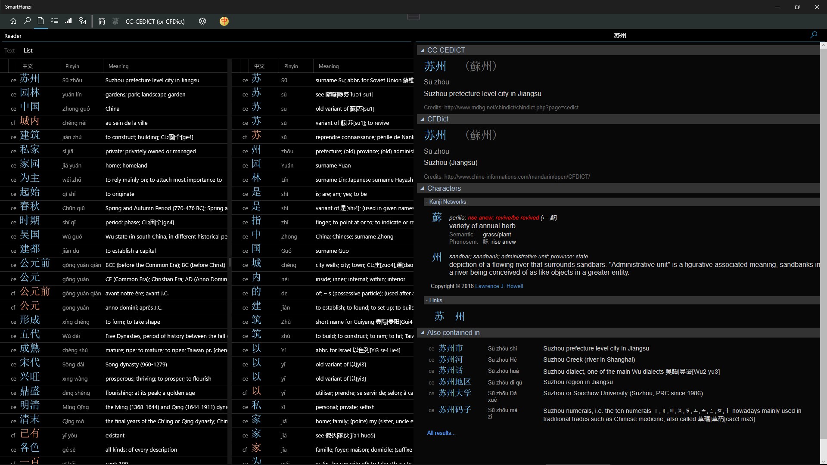Open the Lawrence J. Howell link
Screen dimensions: 827x465
[499, 286]
